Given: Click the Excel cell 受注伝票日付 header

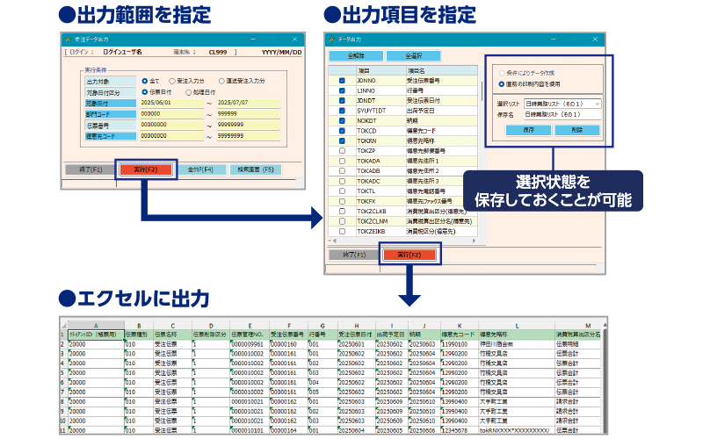Looking at the screenshot, I should (357, 335).
